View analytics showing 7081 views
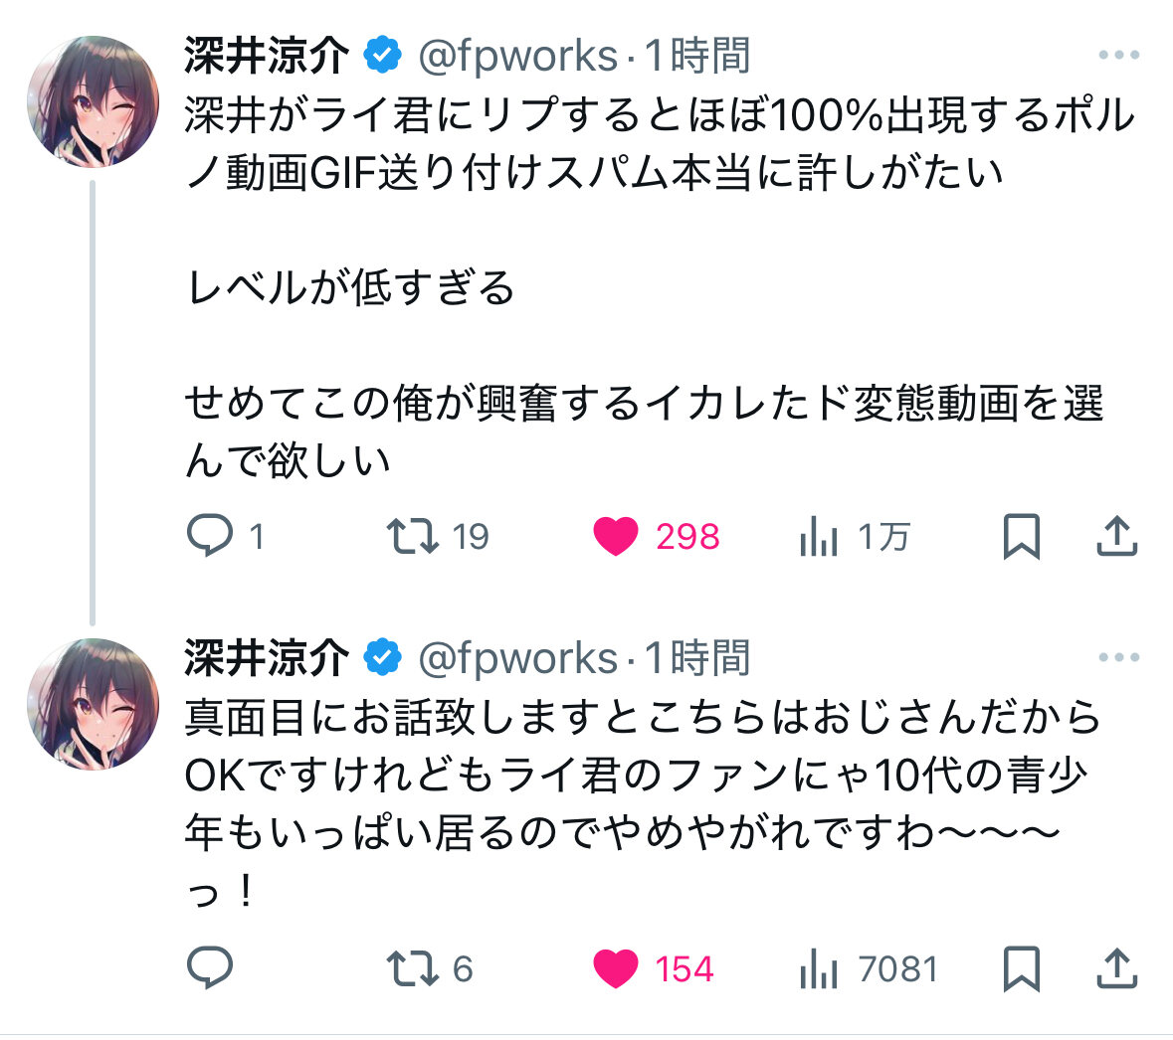The image size is (1173, 1040). 819,968
